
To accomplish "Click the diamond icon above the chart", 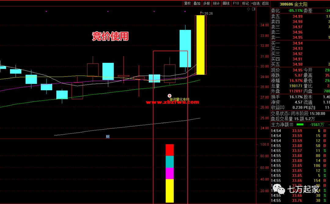I will pyautogui.click(x=248, y=9).
